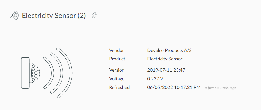
Task: Click the Refreshed label
Action: [119, 87]
